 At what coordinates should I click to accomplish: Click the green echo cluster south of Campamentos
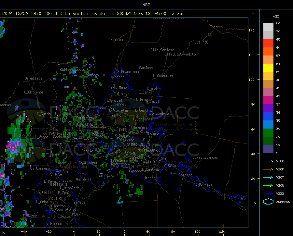tap(139, 191)
